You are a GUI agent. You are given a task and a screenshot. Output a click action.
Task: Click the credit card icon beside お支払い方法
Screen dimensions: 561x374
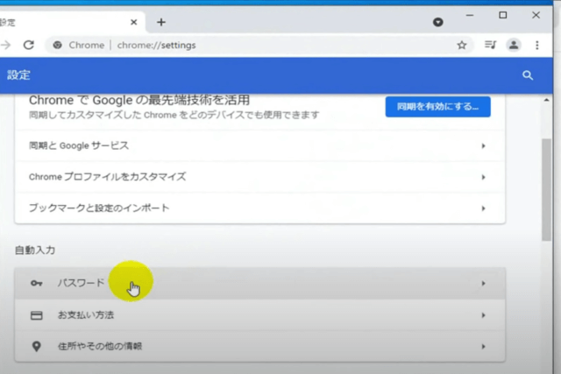point(37,315)
